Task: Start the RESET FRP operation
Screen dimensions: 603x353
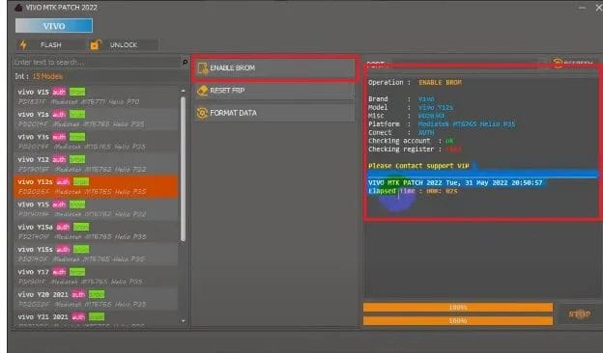Action: (274, 91)
